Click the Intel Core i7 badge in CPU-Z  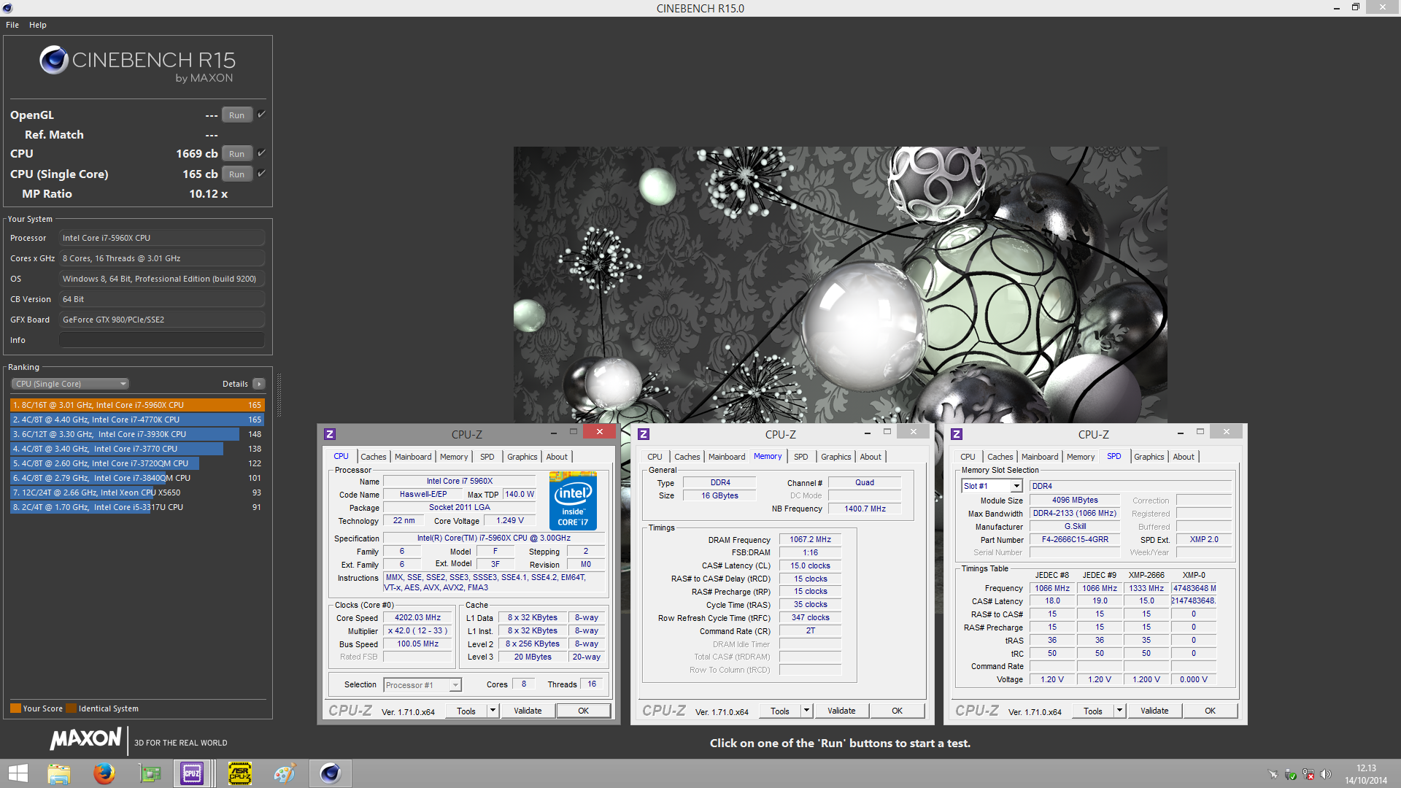click(573, 501)
